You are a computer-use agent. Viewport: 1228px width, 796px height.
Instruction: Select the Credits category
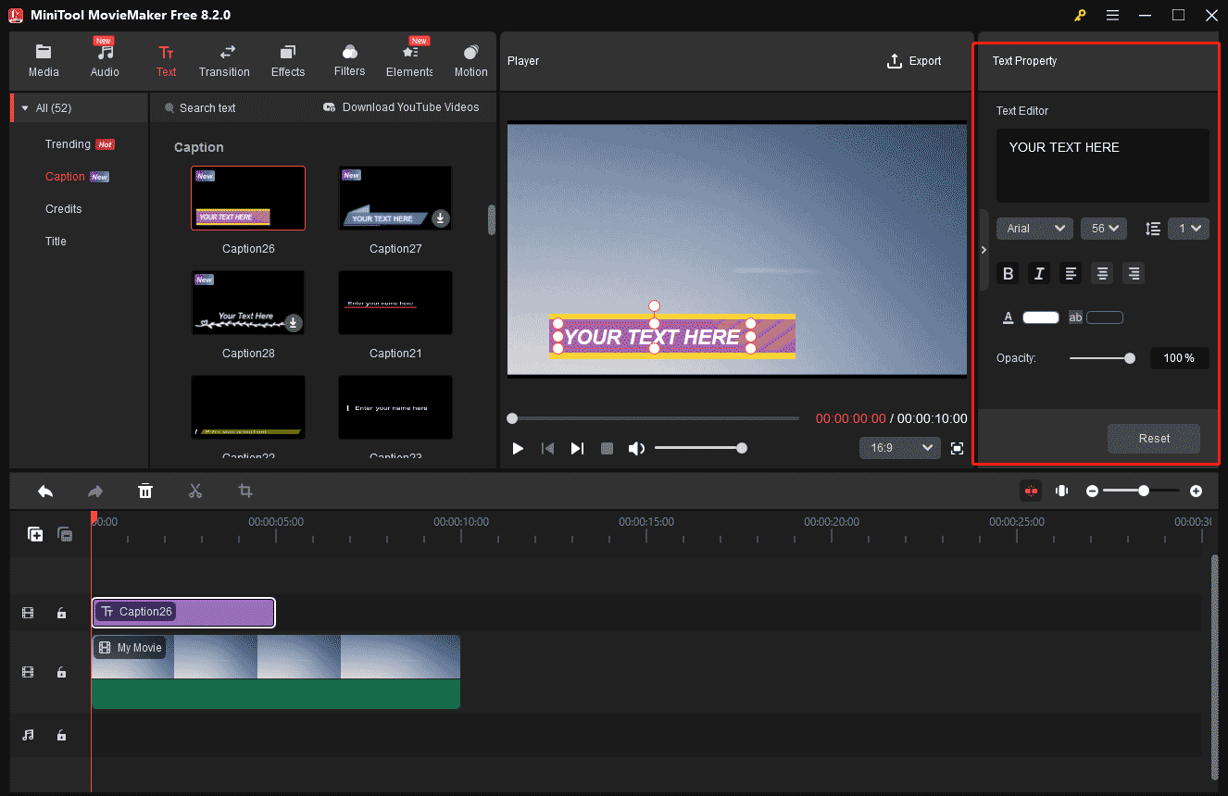[x=64, y=209]
